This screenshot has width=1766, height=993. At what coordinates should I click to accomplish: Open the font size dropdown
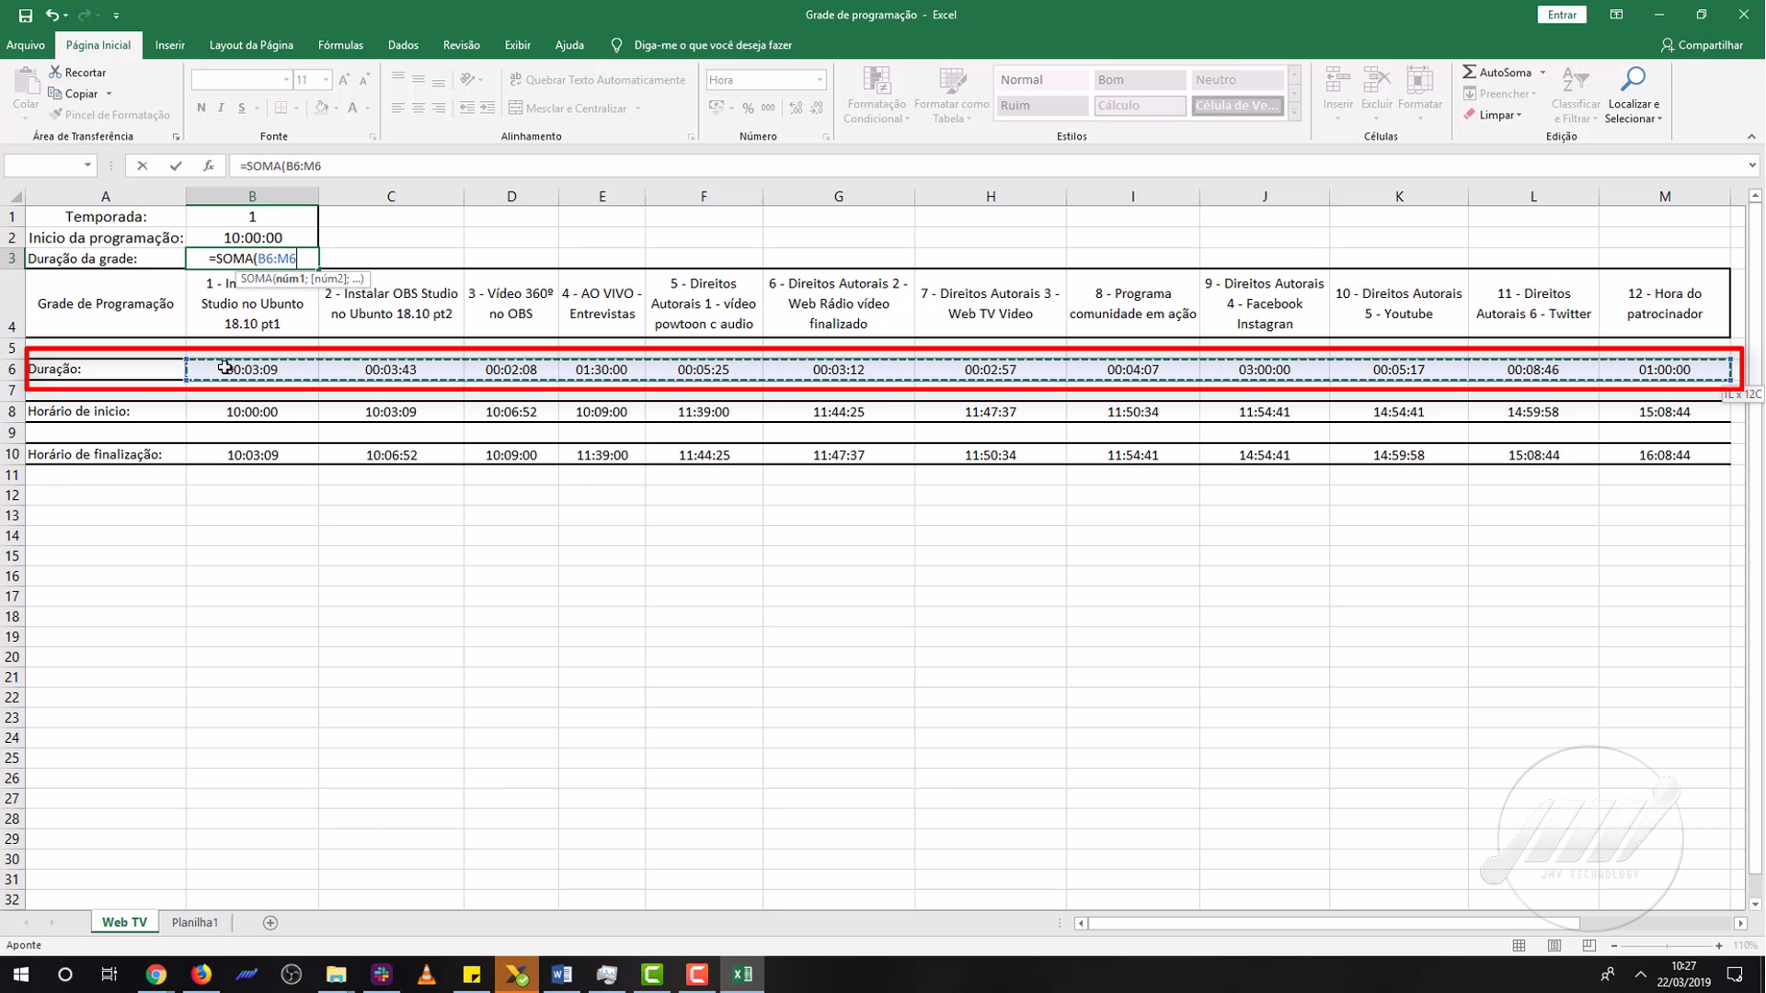pos(326,80)
